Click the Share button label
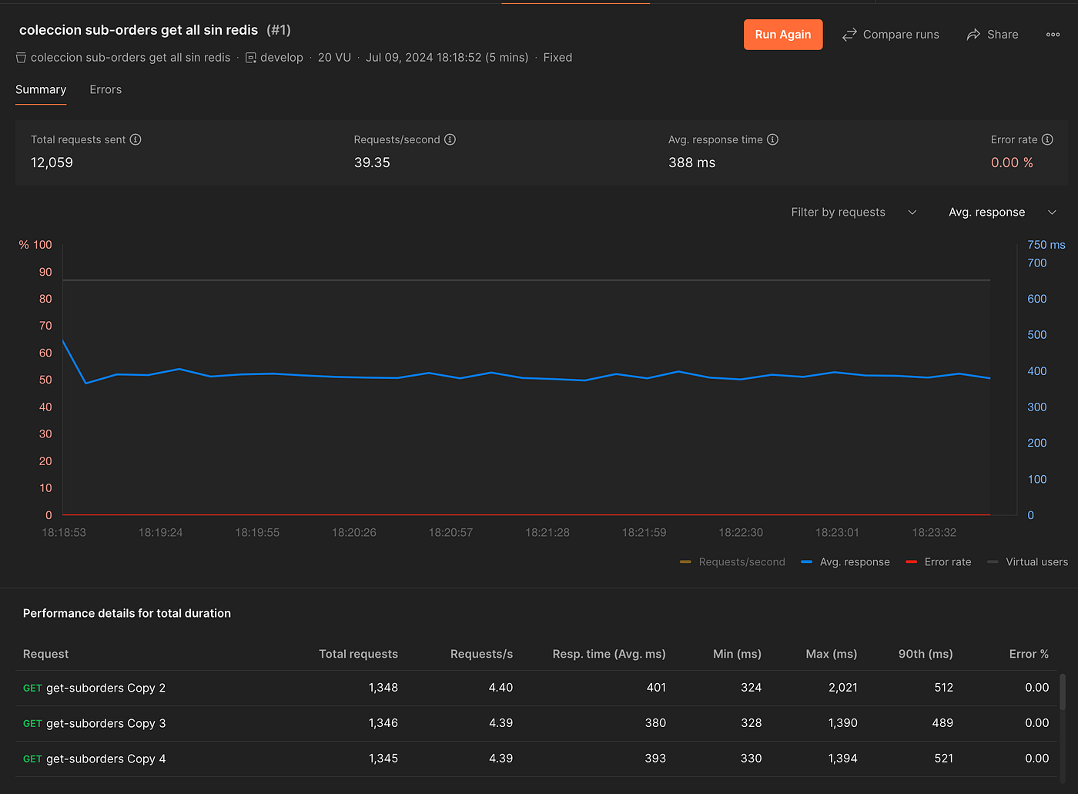The height and width of the screenshot is (794, 1078). pos(1003,35)
